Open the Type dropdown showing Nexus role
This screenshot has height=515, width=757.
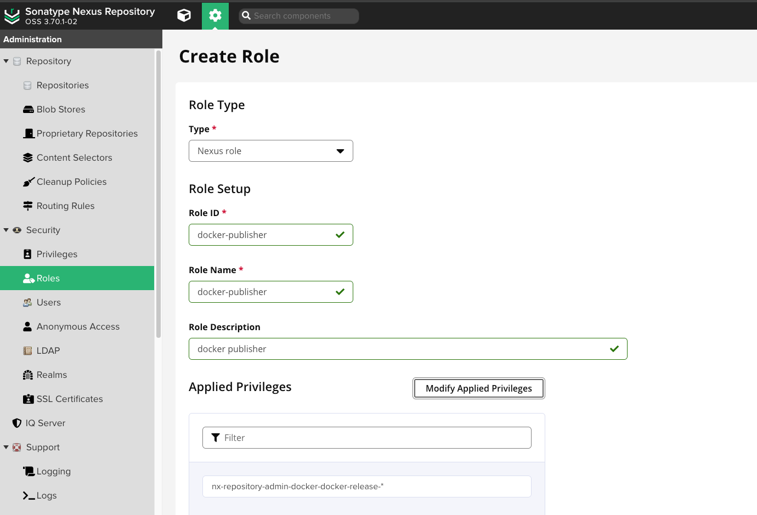click(271, 151)
